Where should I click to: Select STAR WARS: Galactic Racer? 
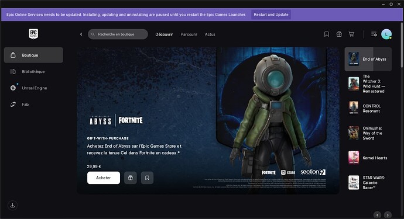[x=368, y=182]
